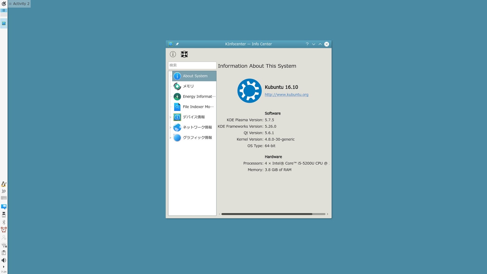
Task: Click the titlebar context help question mark
Action: 307,44
